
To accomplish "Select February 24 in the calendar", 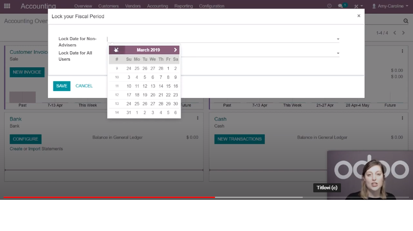I will click(x=128, y=68).
